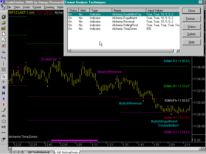
Task: Switch to the S&P TrendRetracements tab
Action: [39, 152]
